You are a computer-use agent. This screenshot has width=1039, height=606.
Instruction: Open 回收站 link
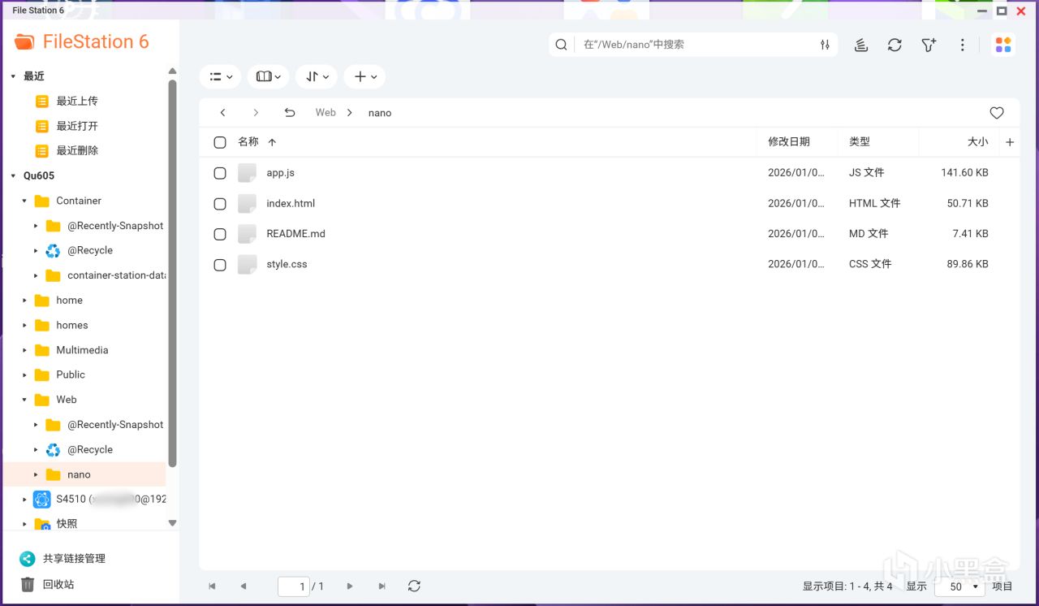coord(58,584)
